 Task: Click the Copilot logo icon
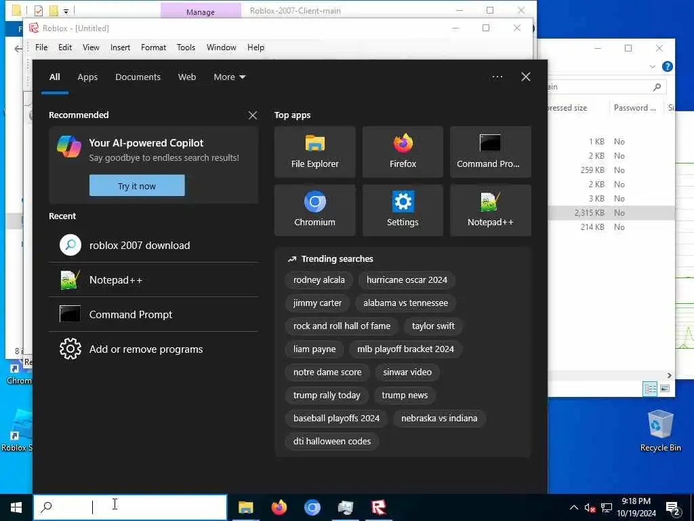tap(69, 147)
